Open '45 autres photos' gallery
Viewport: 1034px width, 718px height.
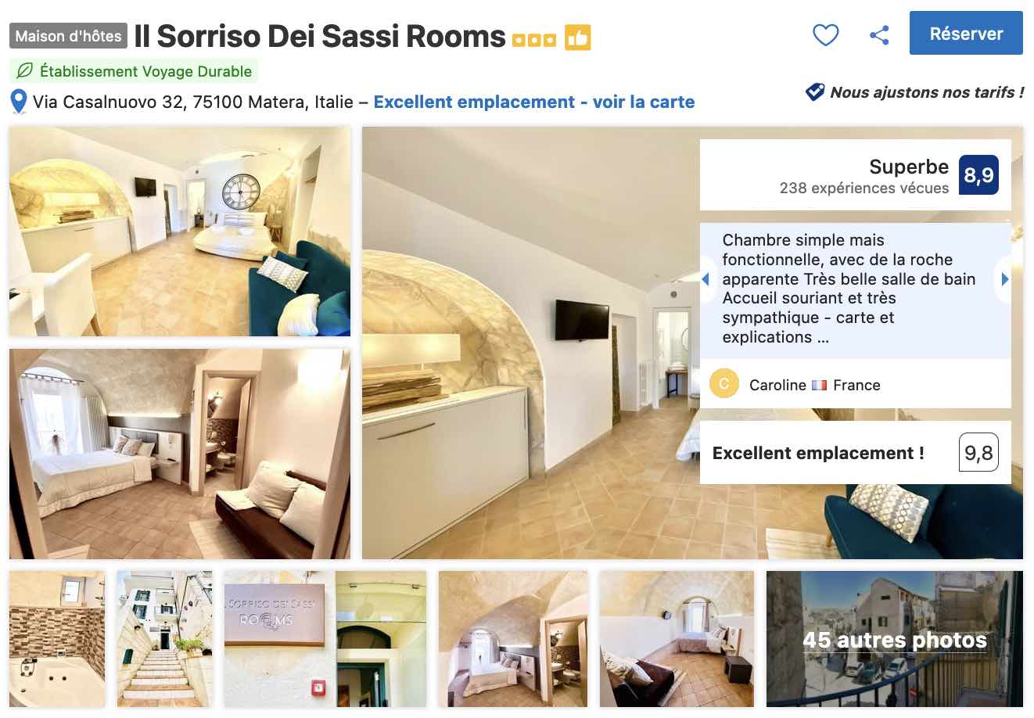[895, 639]
